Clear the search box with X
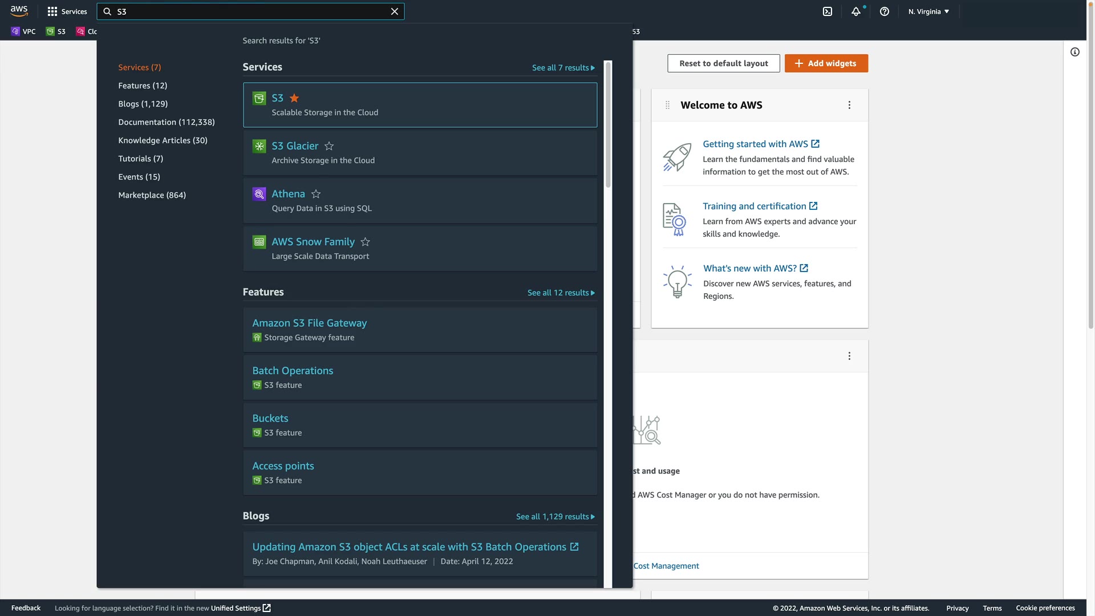This screenshot has height=616, width=1095. pos(394,11)
